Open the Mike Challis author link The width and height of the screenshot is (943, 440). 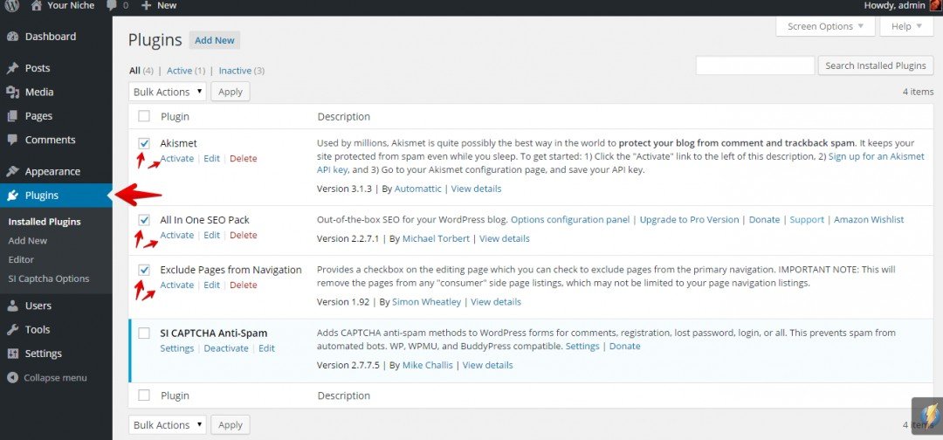tap(427, 365)
